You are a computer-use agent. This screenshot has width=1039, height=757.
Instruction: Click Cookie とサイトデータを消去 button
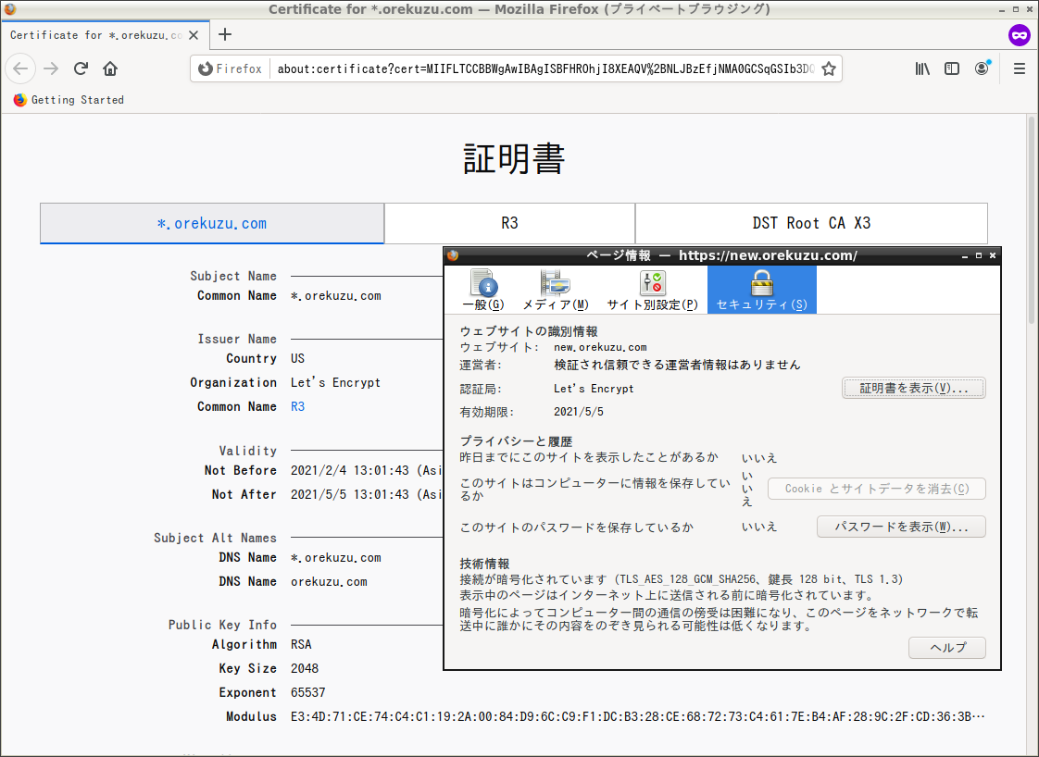coord(877,489)
